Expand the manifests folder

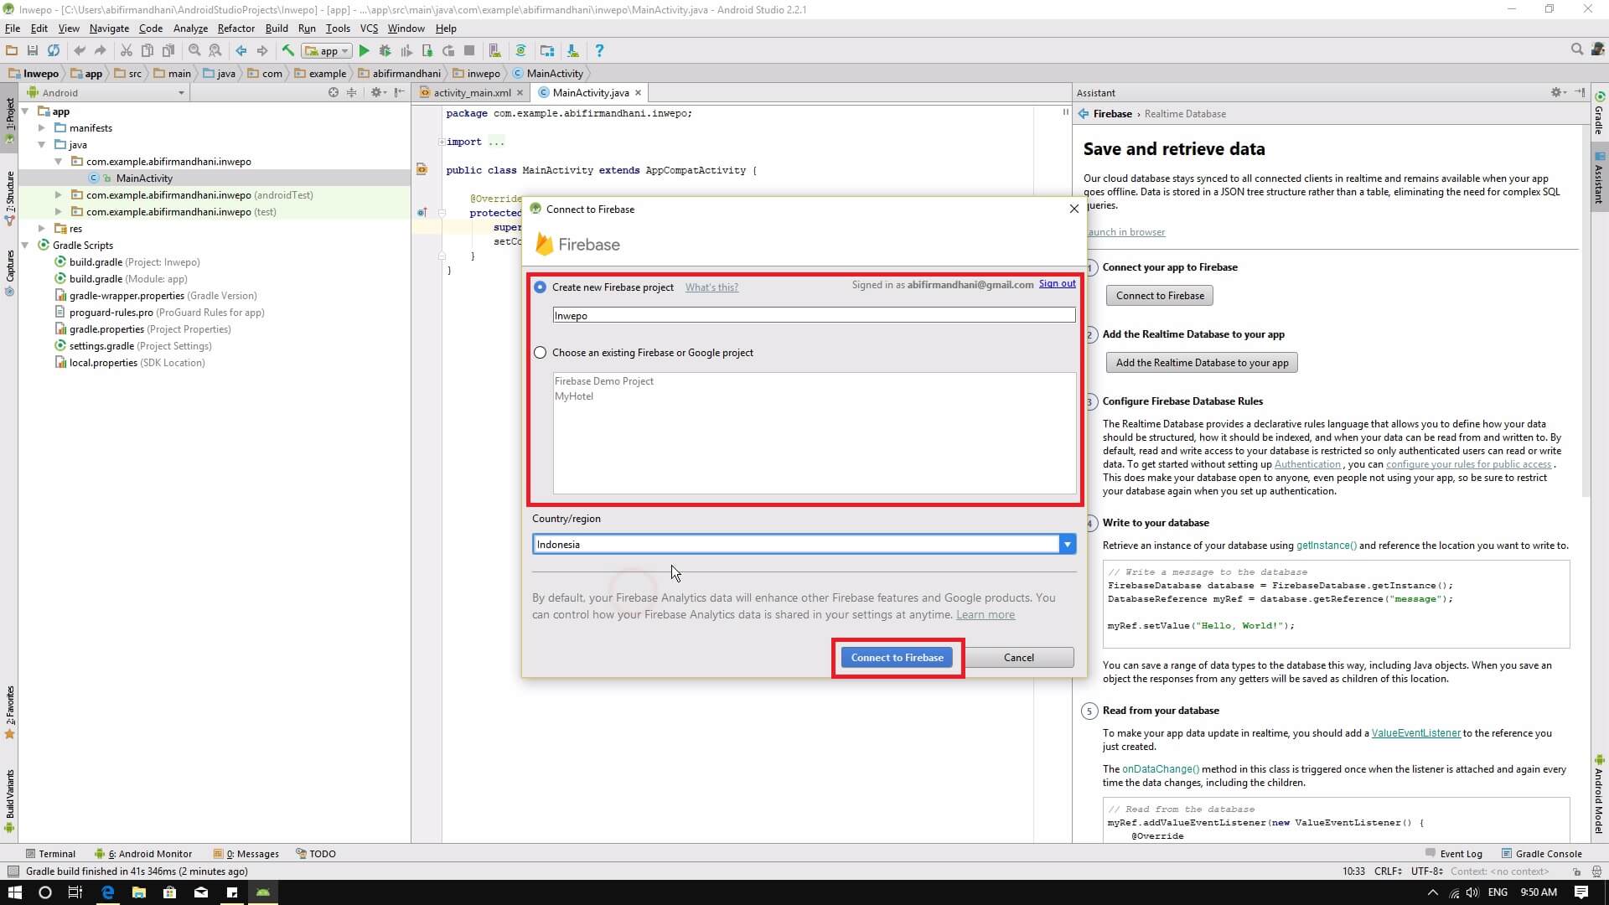pyautogui.click(x=42, y=128)
